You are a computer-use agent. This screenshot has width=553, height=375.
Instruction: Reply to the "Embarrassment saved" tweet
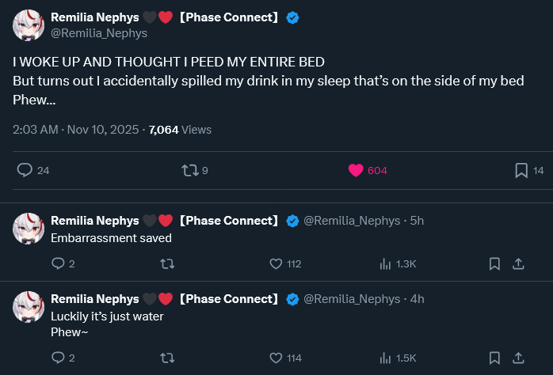tap(58, 263)
